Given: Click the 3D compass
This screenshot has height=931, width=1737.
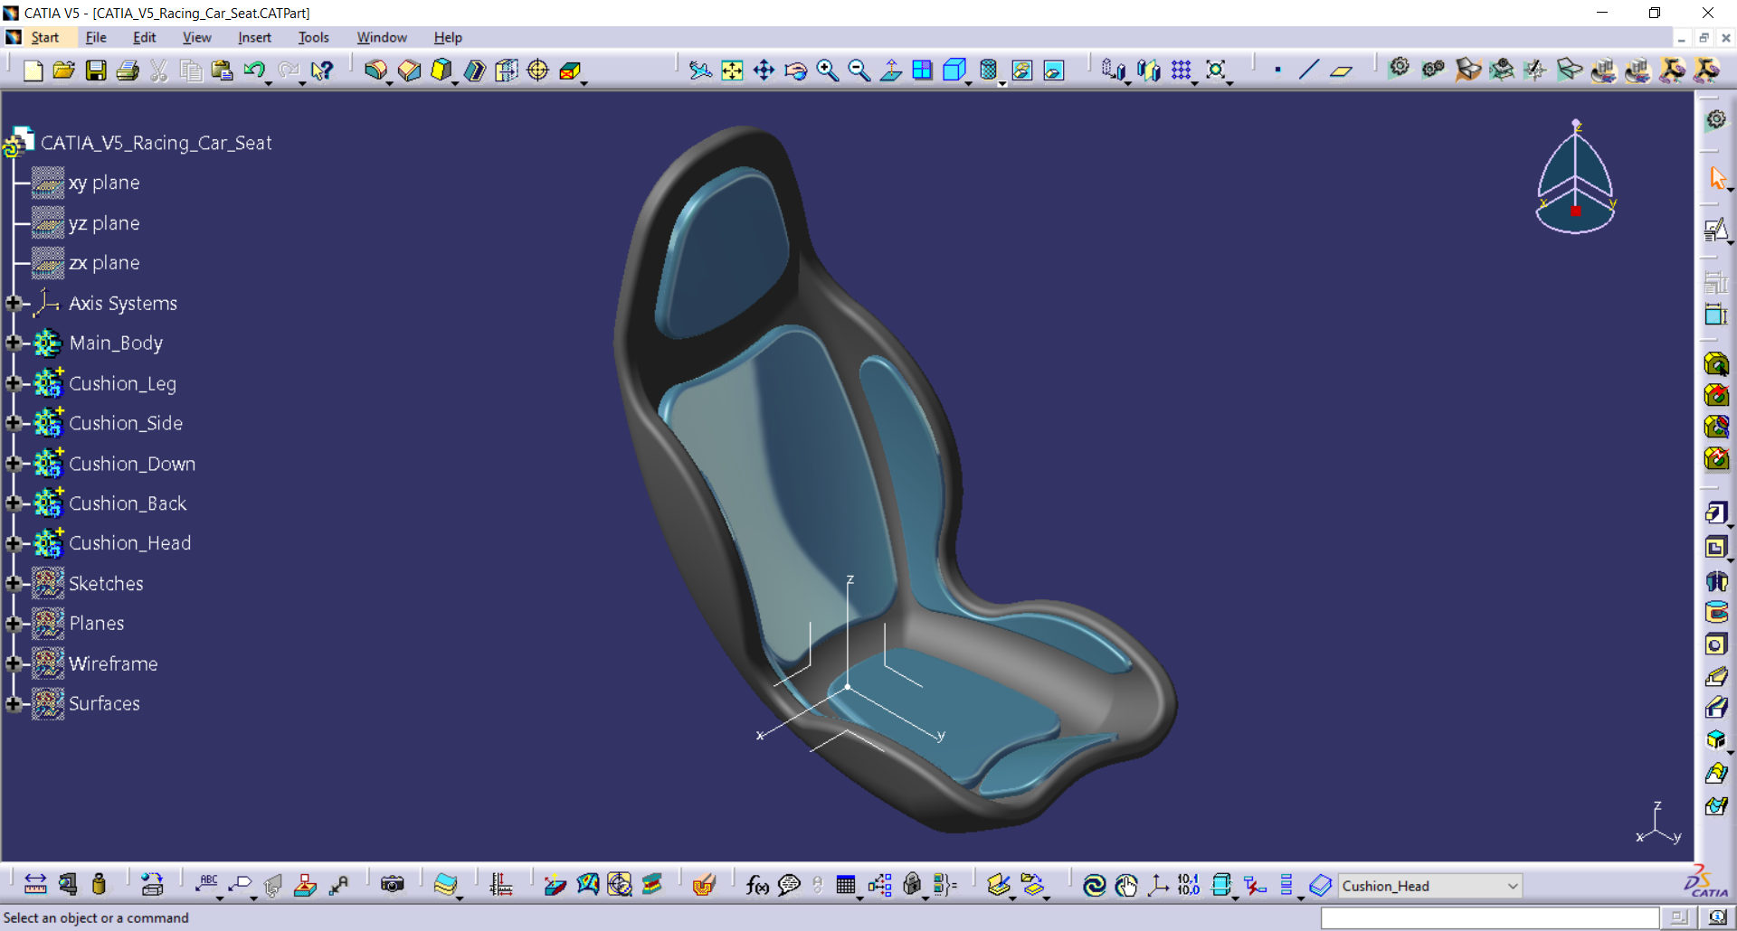Looking at the screenshot, I should (x=1576, y=177).
